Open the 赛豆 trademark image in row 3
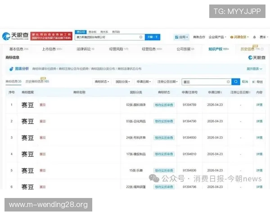 point(27,138)
